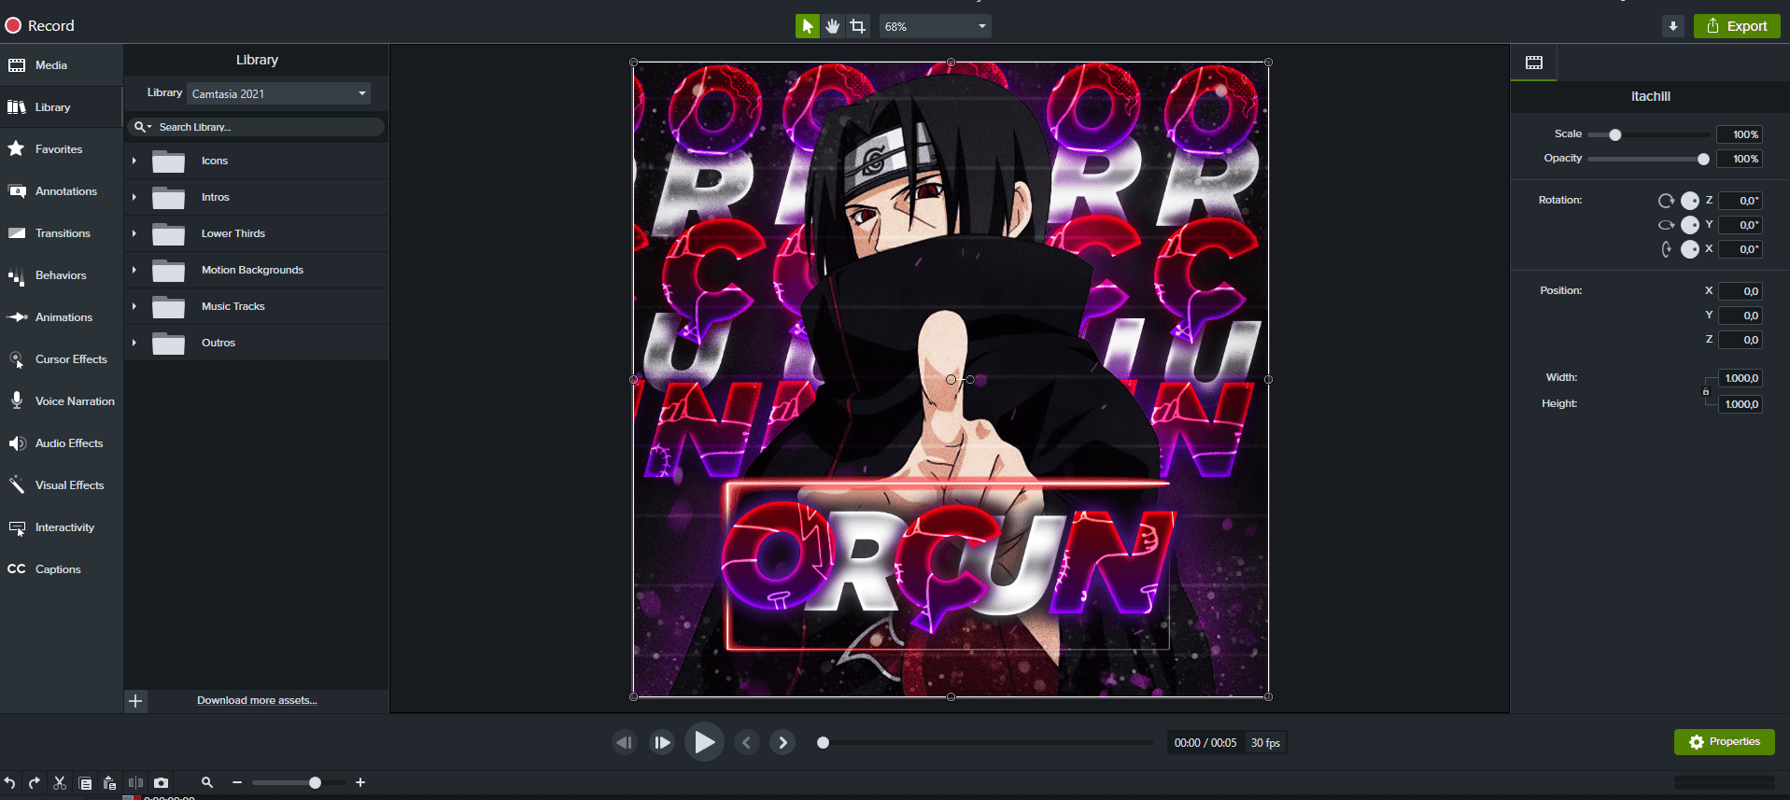
Task: Click the Y rotation dial
Action: (1690, 225)
